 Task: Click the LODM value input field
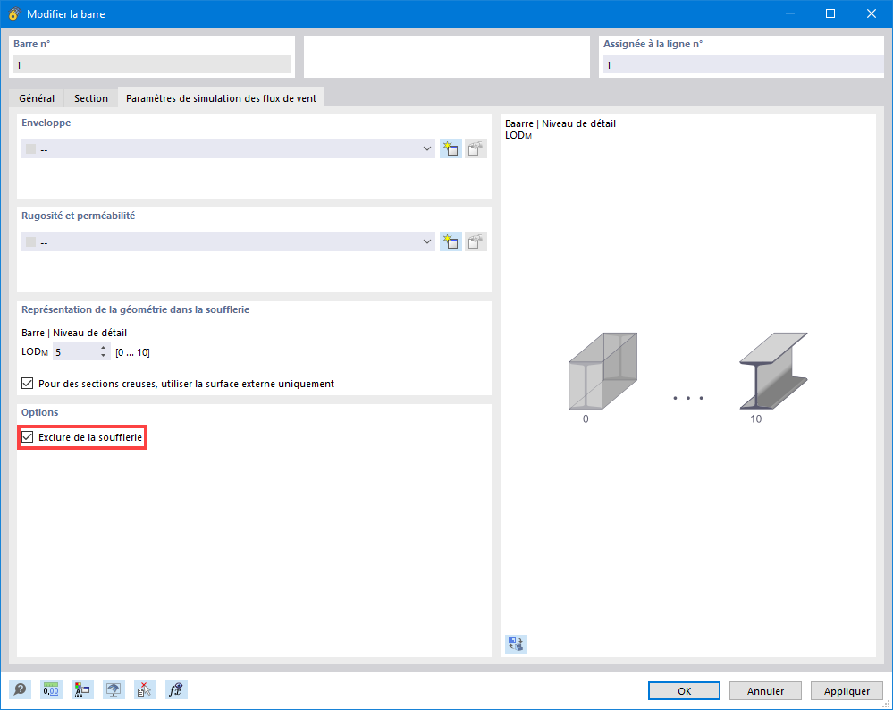coord(76,352)
